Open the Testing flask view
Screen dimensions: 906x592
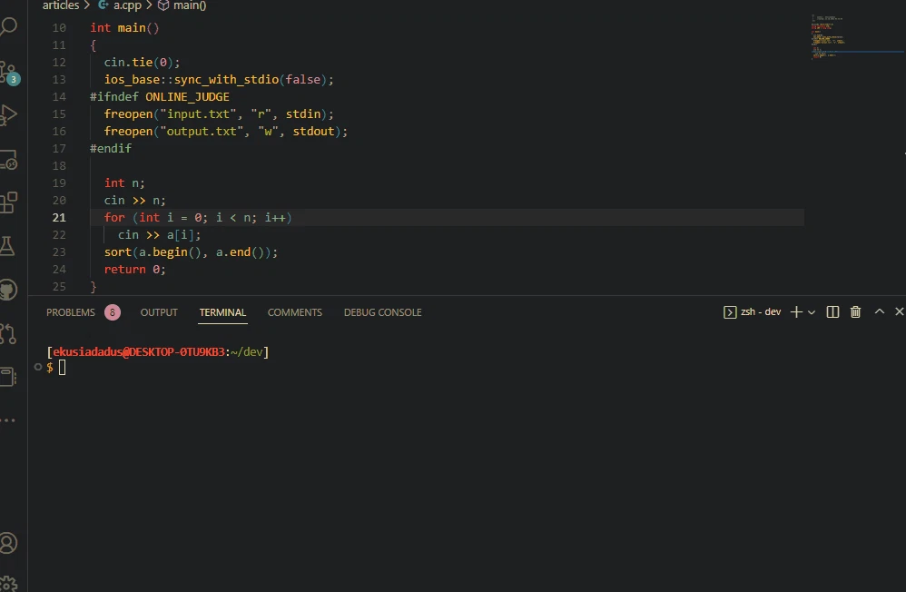[7, 246]
